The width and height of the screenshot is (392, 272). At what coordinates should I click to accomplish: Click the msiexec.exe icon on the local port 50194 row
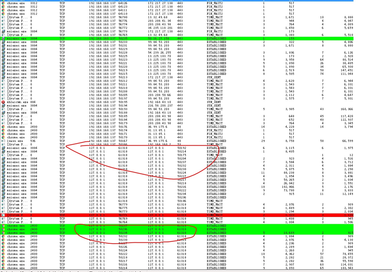(x=3, y=105)
